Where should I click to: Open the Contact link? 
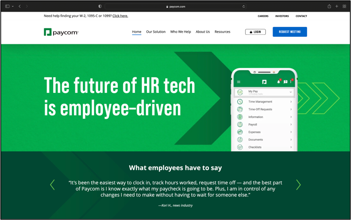point(301,16)
